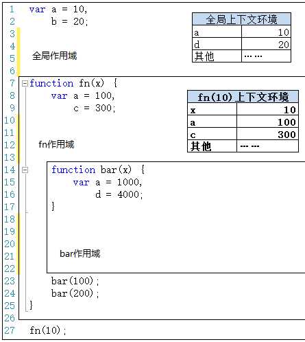Click the closing brace on line 17
Image resolution: width=305 pixels, height=342 pixels.
[x=53, y=206]
